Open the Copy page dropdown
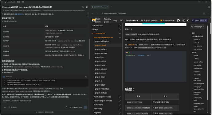This screenshot has height=115, width=212. (198, 27)
